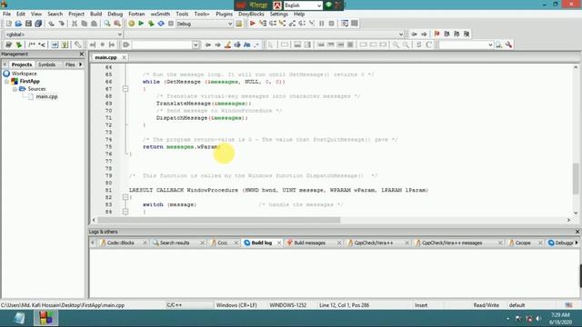Click the S source formatter icon

coord(418,45)
